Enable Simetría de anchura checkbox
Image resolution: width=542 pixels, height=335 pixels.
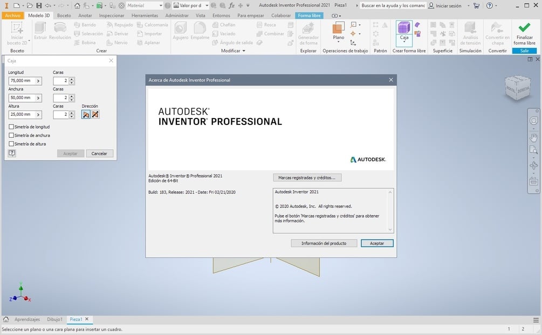pyautogui.click(x=11, y=135)
